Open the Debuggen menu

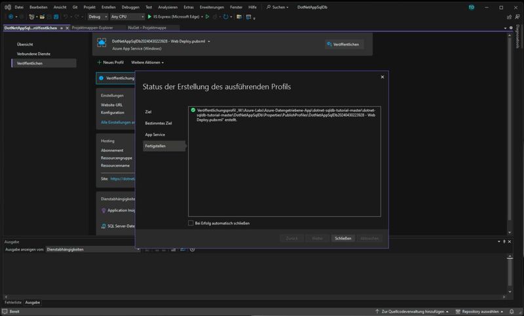coord(130,7)
